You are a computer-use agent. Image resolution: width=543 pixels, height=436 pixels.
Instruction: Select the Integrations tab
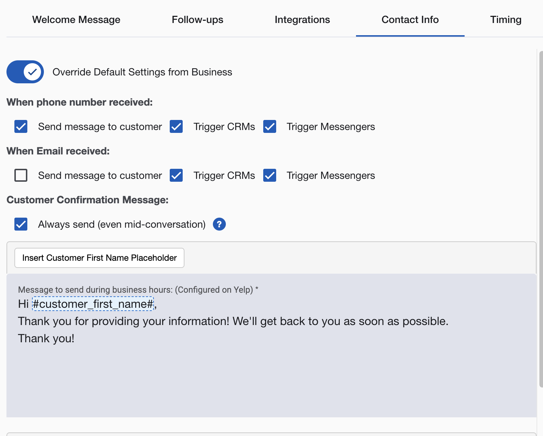click(302, 19)
